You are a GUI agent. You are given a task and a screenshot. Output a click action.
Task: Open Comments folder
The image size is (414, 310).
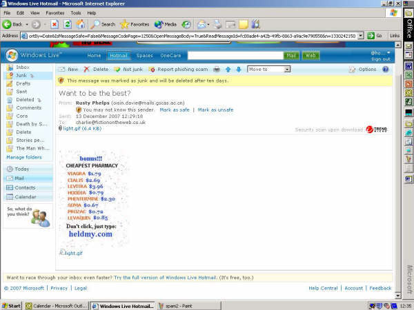pyautogui.click(x=28, y=108)
